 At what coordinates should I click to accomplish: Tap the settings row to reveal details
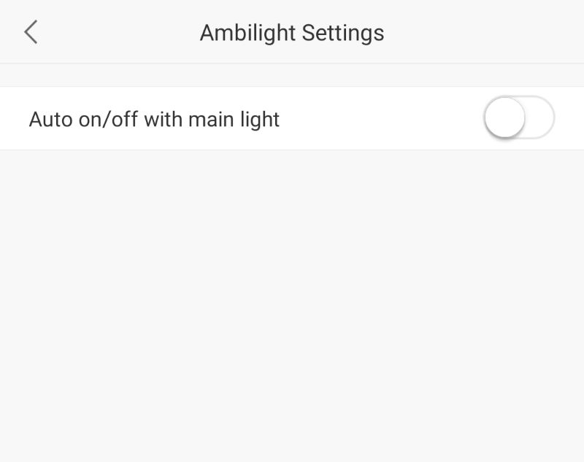coord(292,118)
